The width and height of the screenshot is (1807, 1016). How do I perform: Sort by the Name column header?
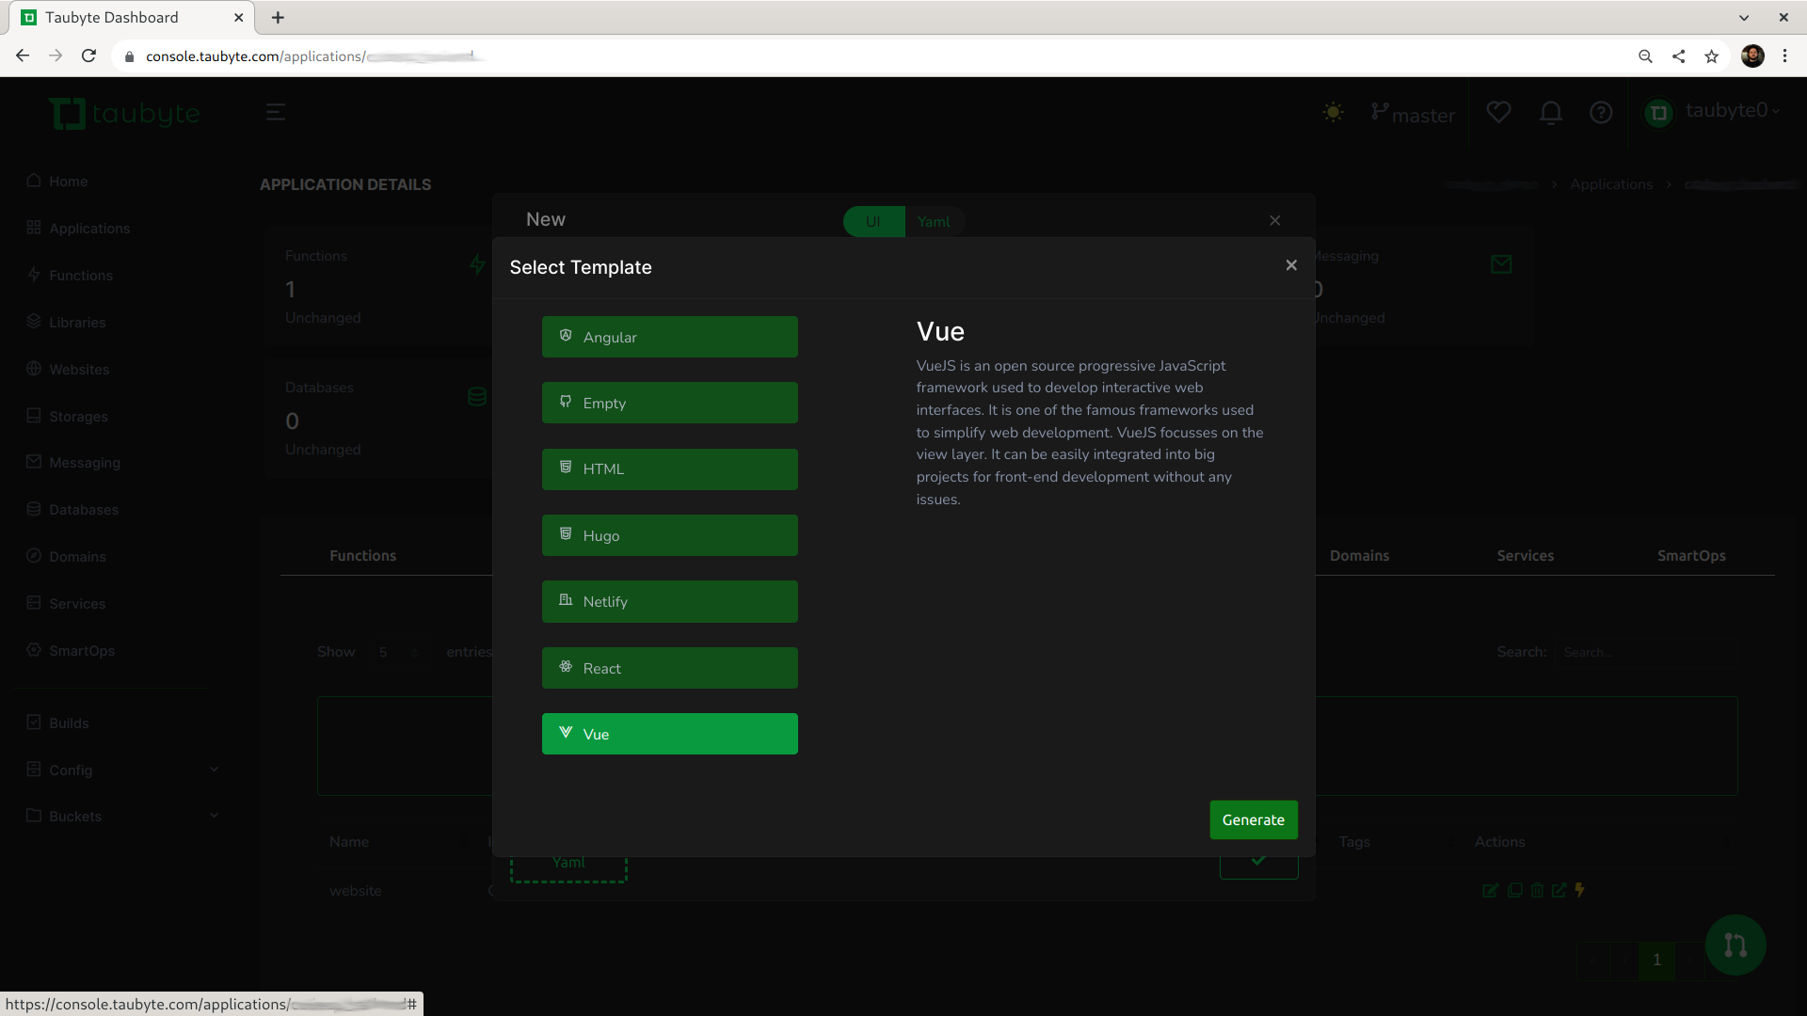click(x=349, y=842)
